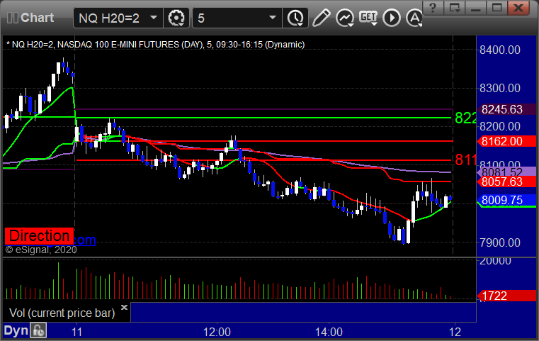The width and height of the screenshot is (539, 341).
Task: Click the red Direction label
Action: click(x=39, y=236)
